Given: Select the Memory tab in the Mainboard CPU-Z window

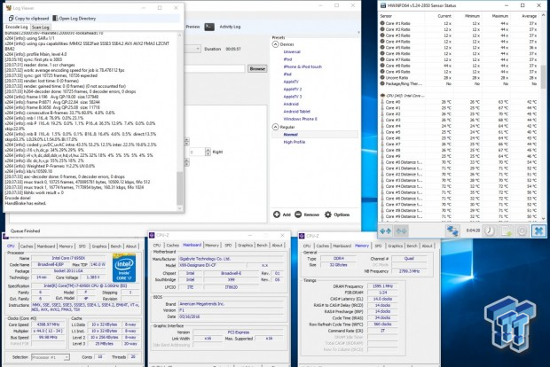Looking at the screenshot, I should click(x=212, y=246).
